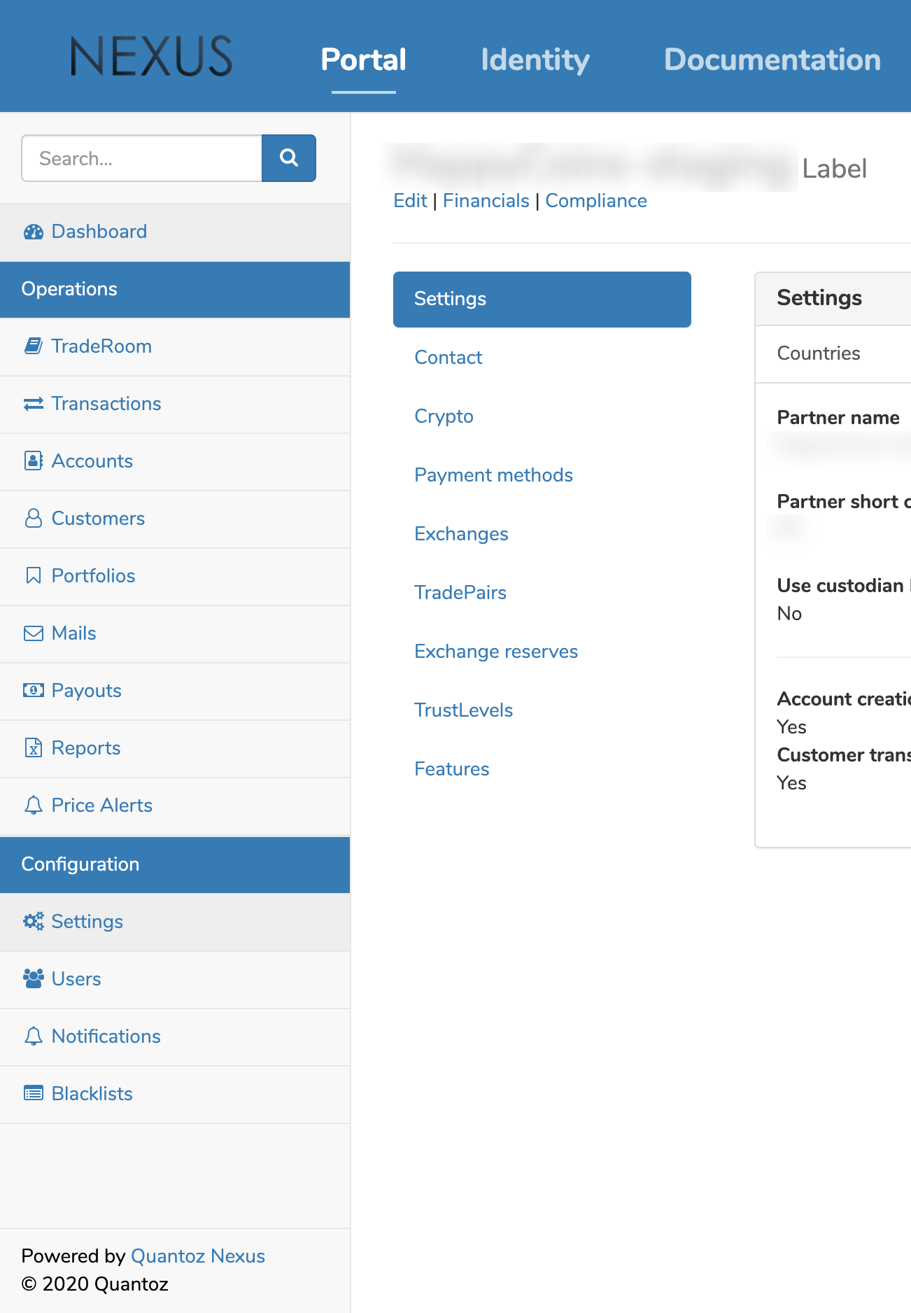The height and width of the screenshot is (1313, 911).
Task: Open the Financials link
Action: 486,201
